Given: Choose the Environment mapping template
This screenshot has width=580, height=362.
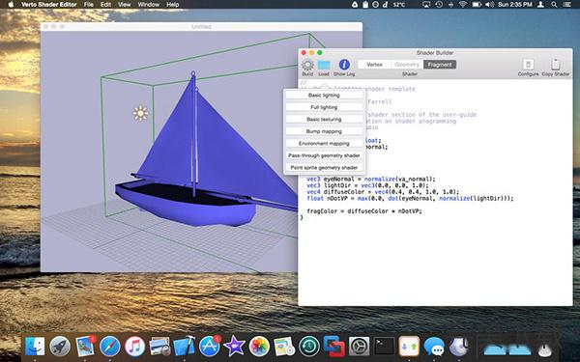Looking at the screenshot, I should click(x=324, y=144).
